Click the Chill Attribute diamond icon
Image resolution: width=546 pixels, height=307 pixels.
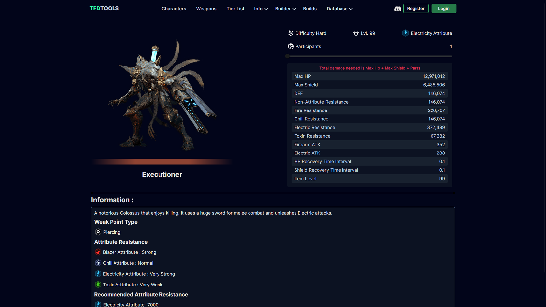coord(98,263)
